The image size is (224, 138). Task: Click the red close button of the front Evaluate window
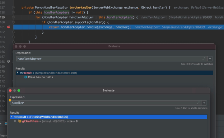pyautogui.click(x=10, y=91)
